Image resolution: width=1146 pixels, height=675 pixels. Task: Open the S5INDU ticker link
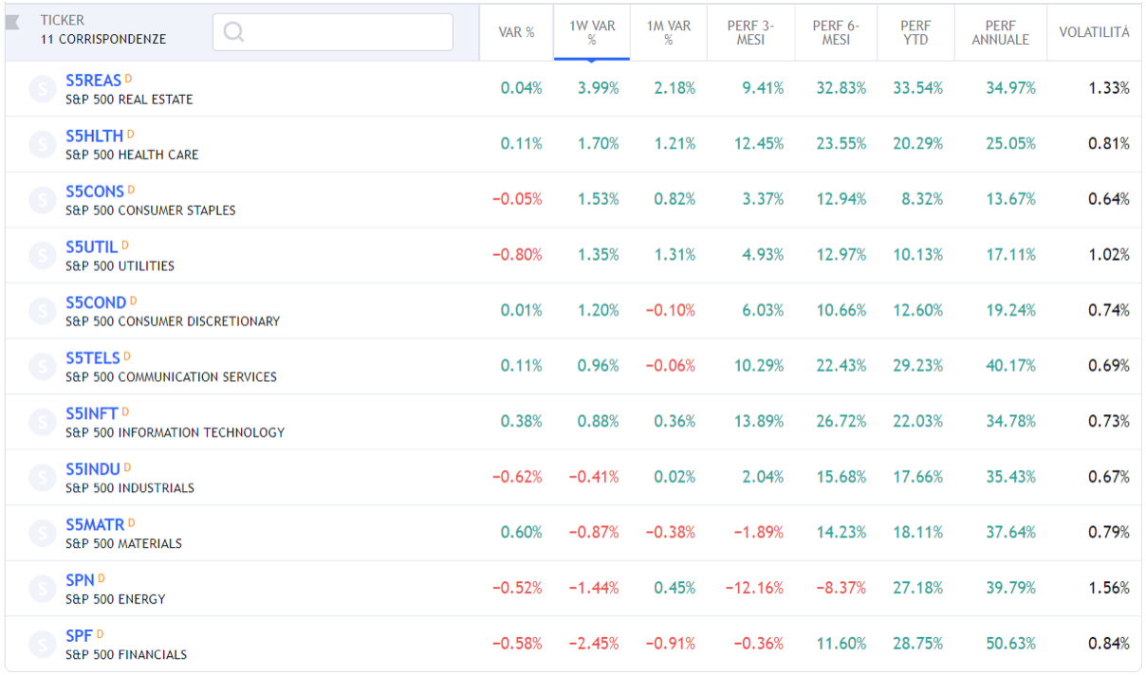(x=93, y=469)
